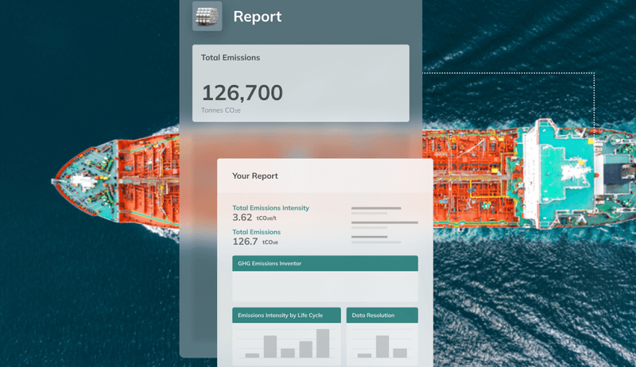This screenshot has height=367, width=636.
Task: Select the Your Report heading
Action: [x=255, y=176]
